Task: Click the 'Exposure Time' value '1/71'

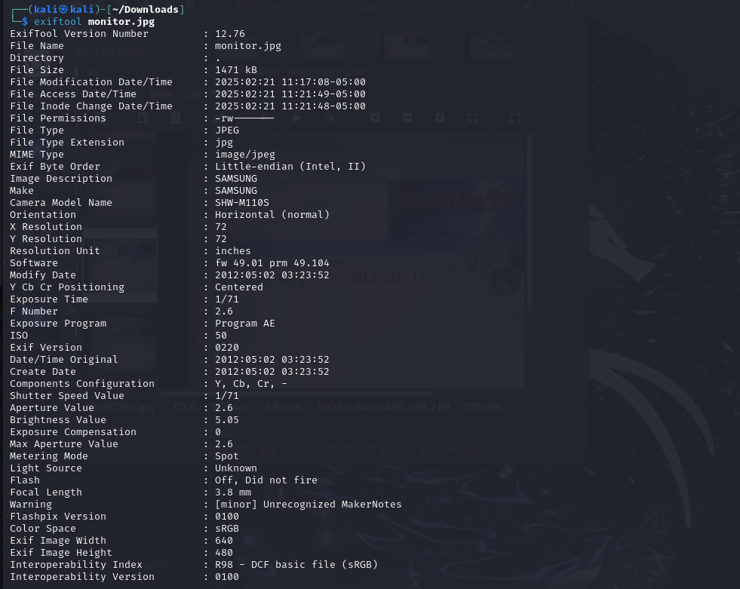Action: [x=227, y=299]
